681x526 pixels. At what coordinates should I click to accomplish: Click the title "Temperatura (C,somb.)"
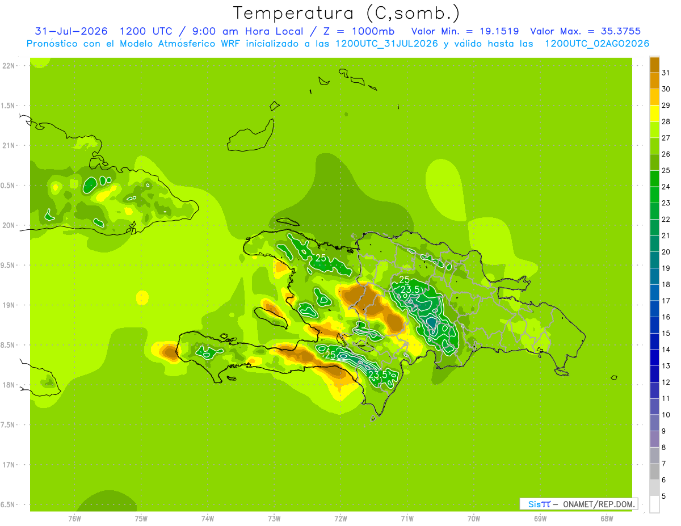point(346,12)
